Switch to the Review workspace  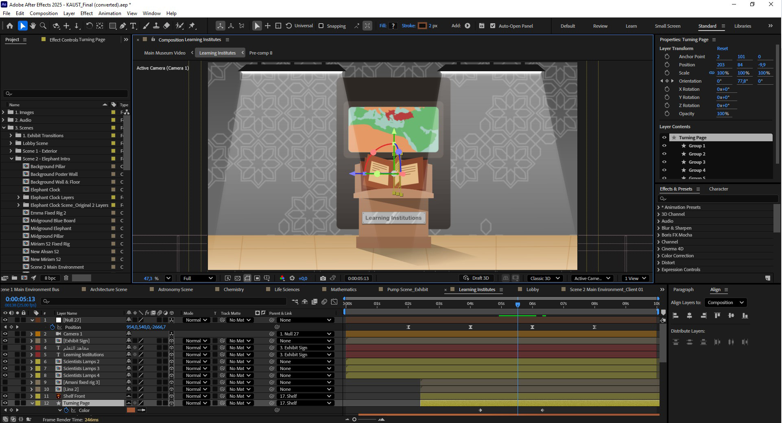point(600,26)
